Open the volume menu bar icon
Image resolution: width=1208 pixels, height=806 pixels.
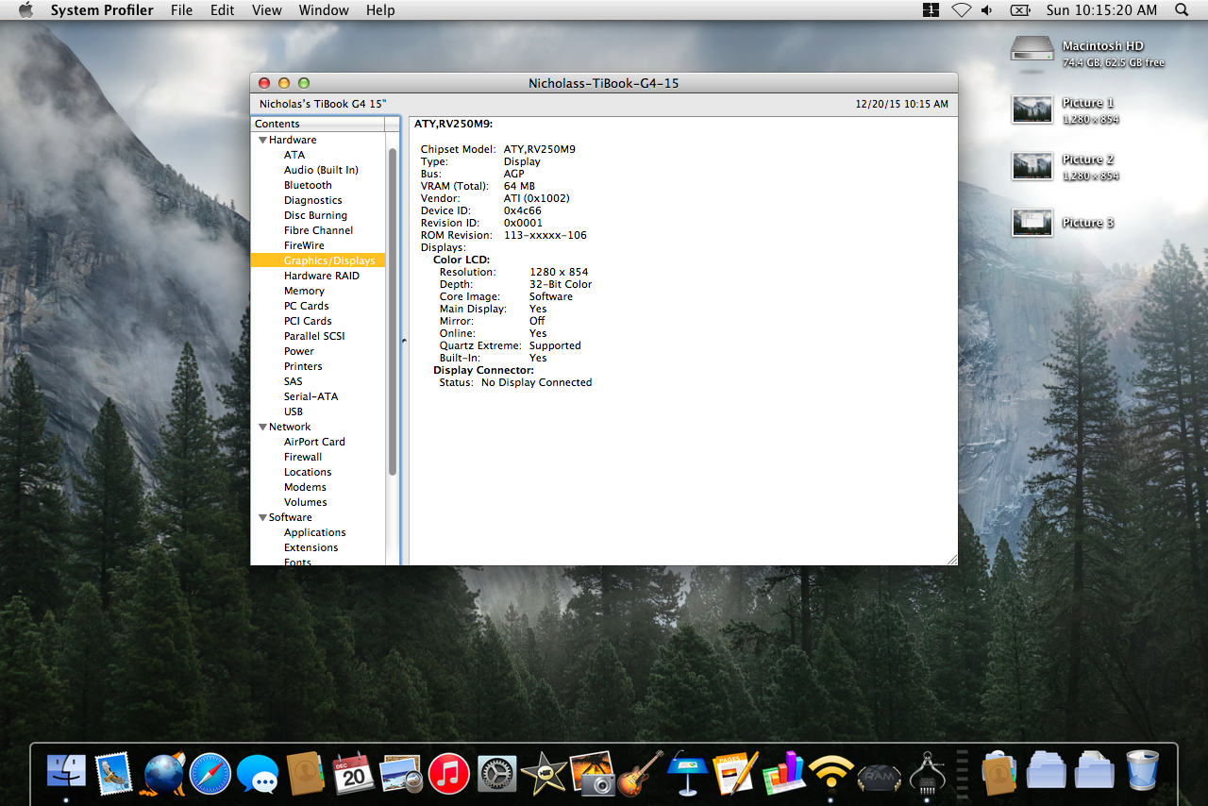(x=987, y=10)
